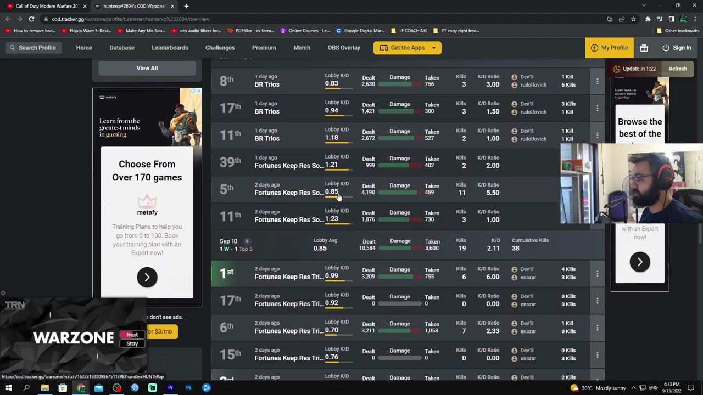This screenshot has height=395, width=703.
Task: Open the three-dot menu for 15th place match
Action: (597, 354)
